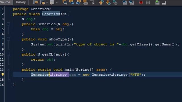Toggle highlight search results
The width and height of the screenshot is (182, 102).
85,2
